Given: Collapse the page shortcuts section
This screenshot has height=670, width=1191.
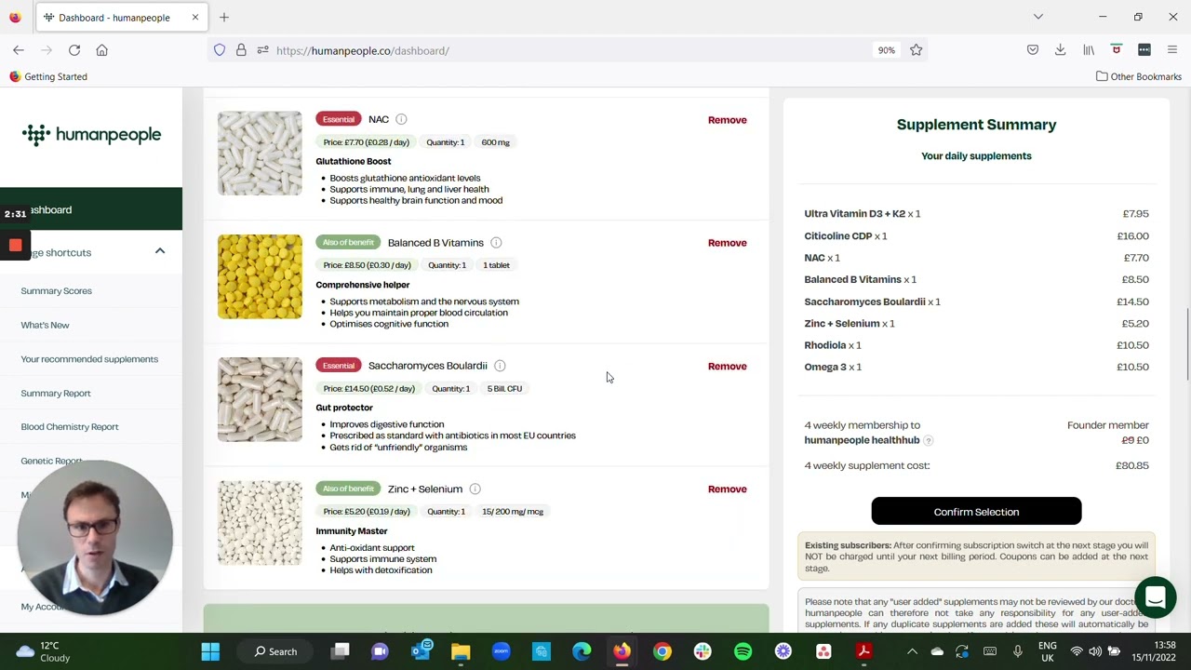Looking at the screenshot, I should (x=160, y=251).
